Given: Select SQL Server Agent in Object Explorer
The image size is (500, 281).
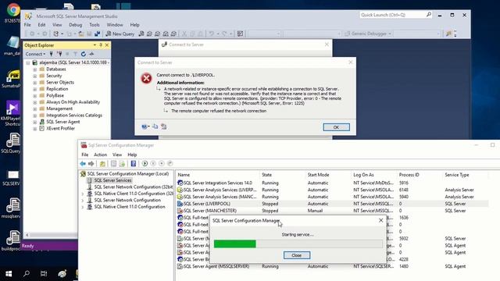Looking at the screenshot, I should 62,122.
